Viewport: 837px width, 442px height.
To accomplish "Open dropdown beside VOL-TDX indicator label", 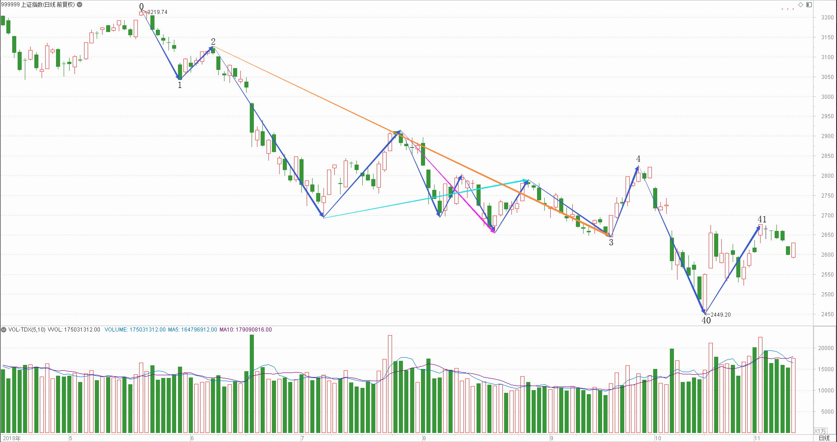I will click(4, 330).
